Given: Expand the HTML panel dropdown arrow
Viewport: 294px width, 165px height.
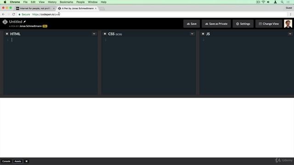Looking at the screenshot, I should [x=94, y=34].
